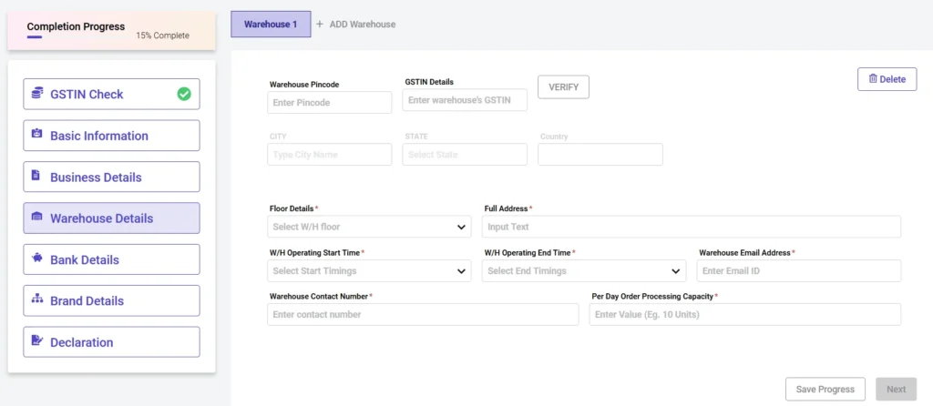The height and width of the screenshot is (406, 933).
Task: Select the Warehouse Email Address field
Action: click(798, 270)
